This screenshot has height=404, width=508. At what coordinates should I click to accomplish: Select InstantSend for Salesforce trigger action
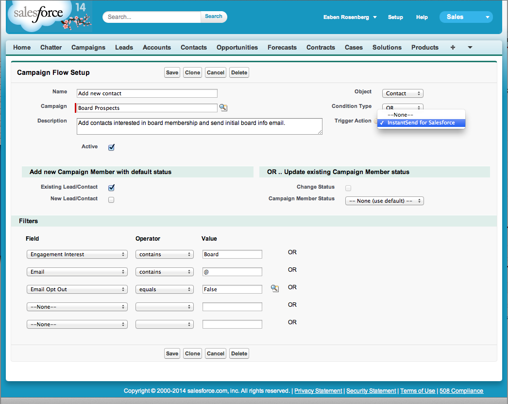pyautogui.click(x=421, y=123)
